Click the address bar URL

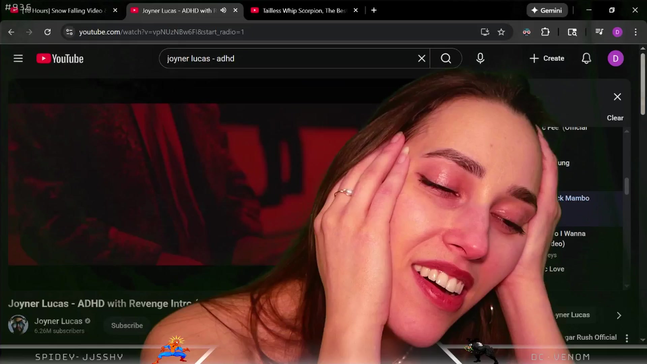point(161,32)
